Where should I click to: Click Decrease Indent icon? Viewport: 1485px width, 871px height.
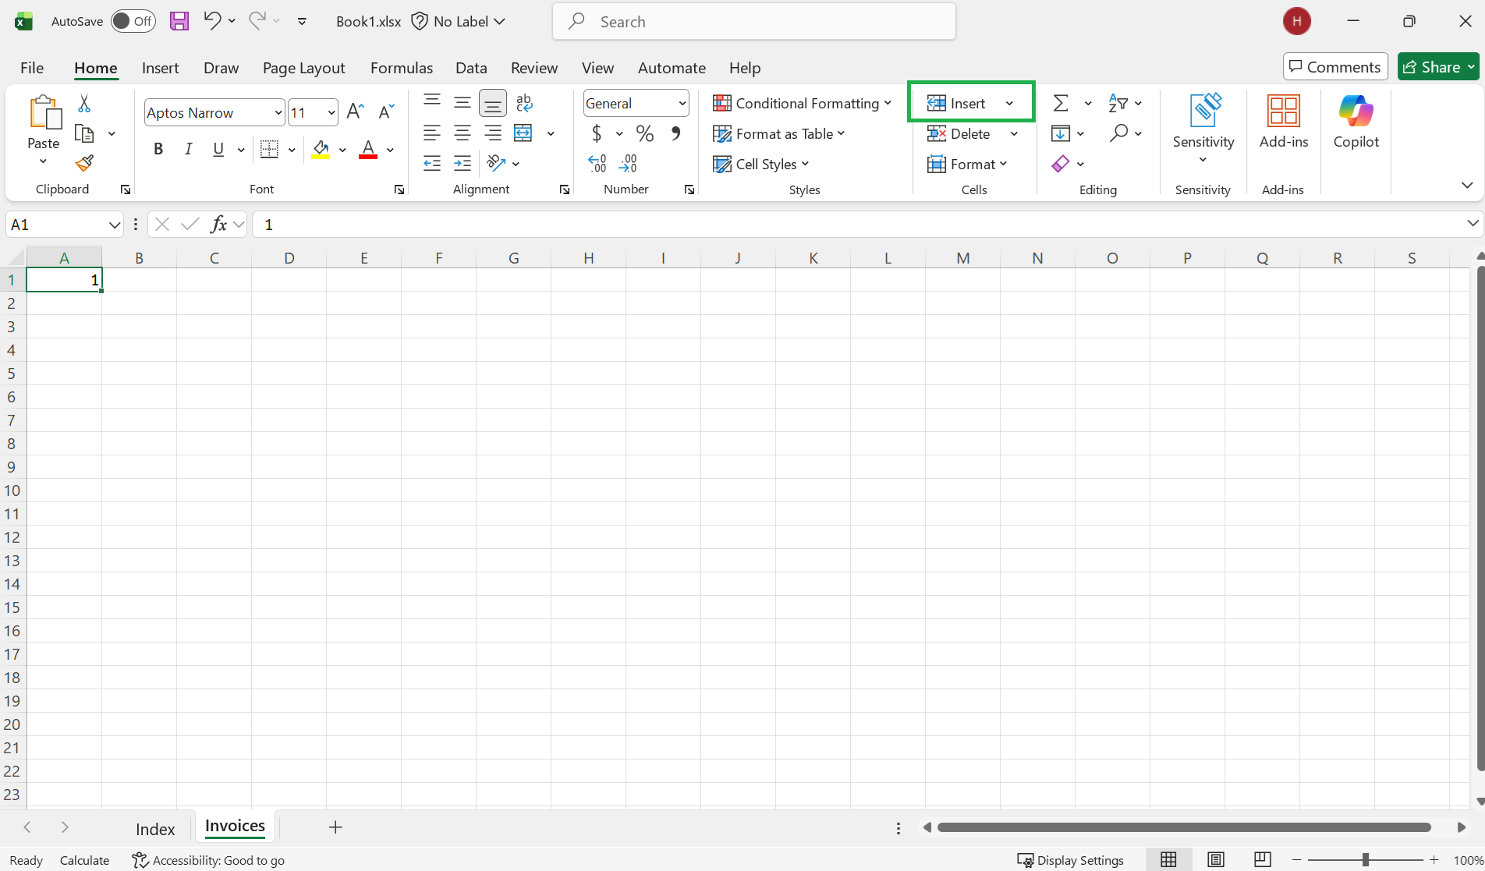(x=432, y=163)
